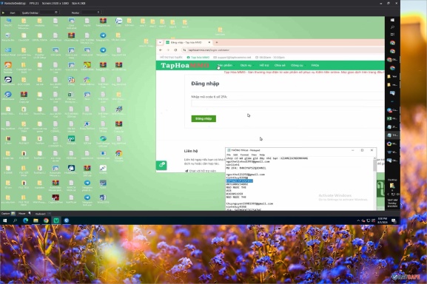Click local taskbar search icon
Image resolution: width=427 pixels, height=284 pixels.
tap(15, 220)
